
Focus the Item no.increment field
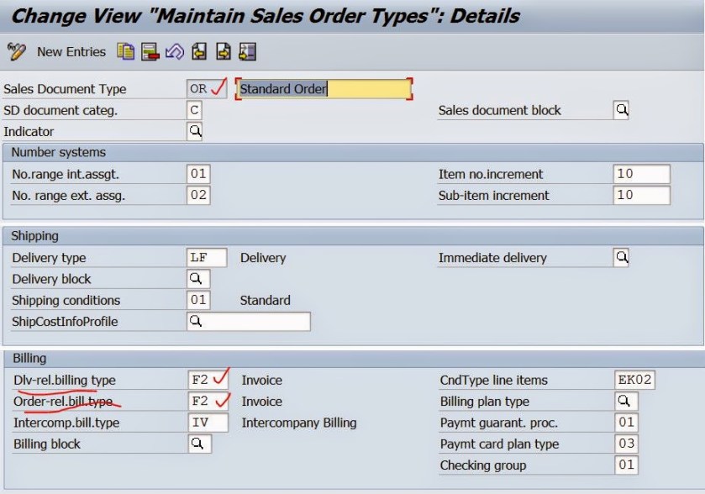[x=641, y=174]
